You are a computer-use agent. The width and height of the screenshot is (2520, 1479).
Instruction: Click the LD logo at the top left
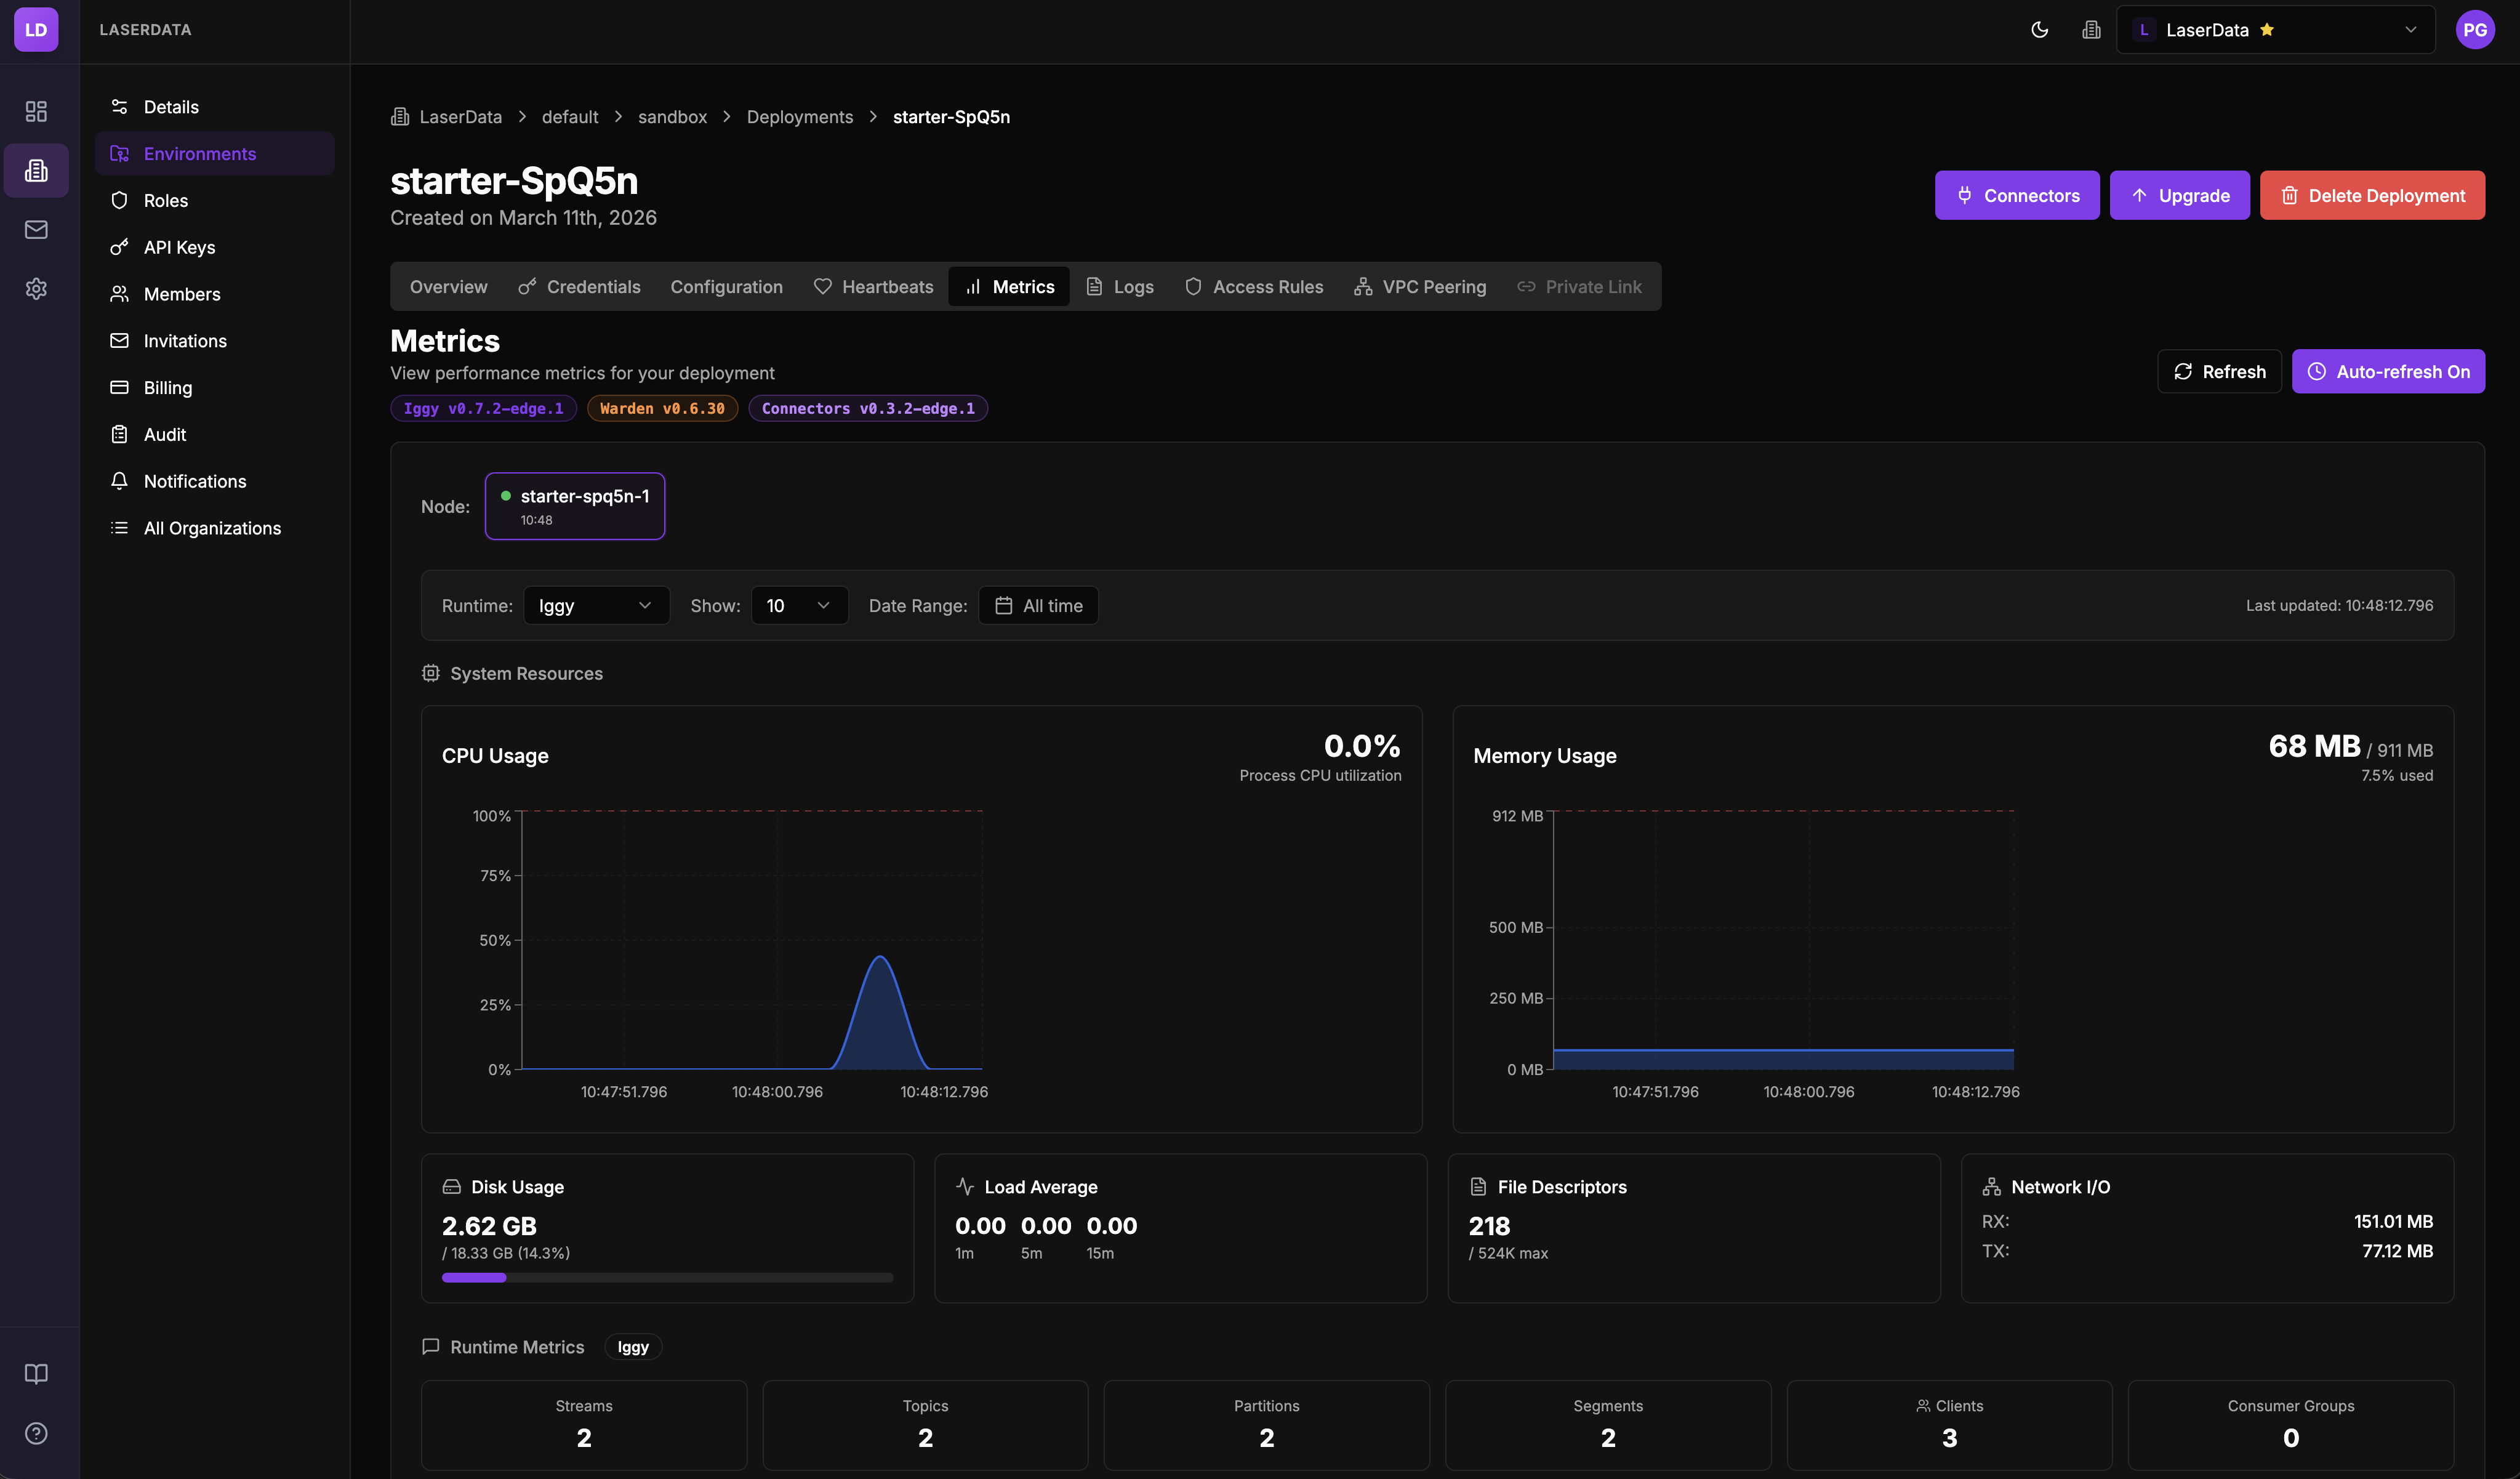pyautogui.click(x=36, y=29)
